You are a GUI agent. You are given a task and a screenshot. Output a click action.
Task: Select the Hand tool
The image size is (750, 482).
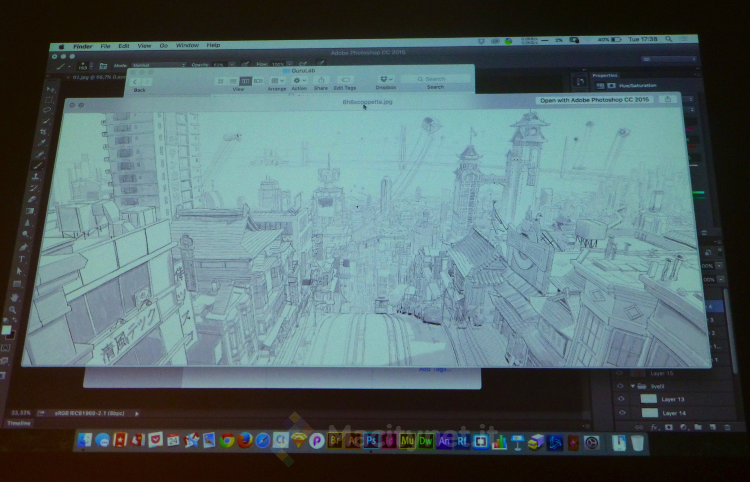pyautogui.click(x=15, y=297)
